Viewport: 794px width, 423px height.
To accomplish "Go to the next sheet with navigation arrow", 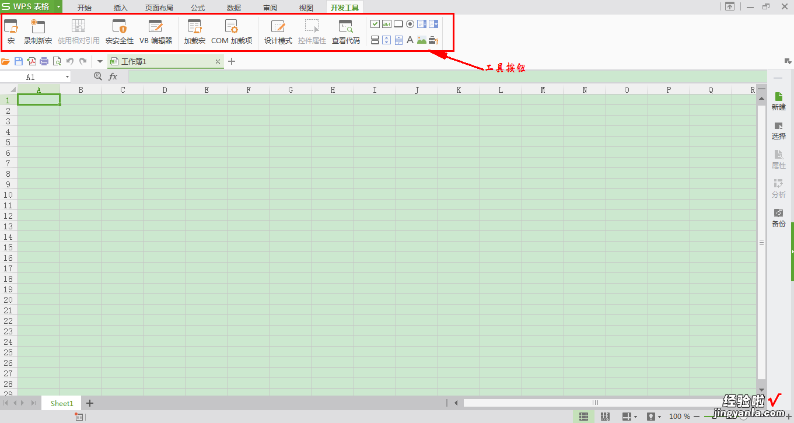I will click(23, 403).
